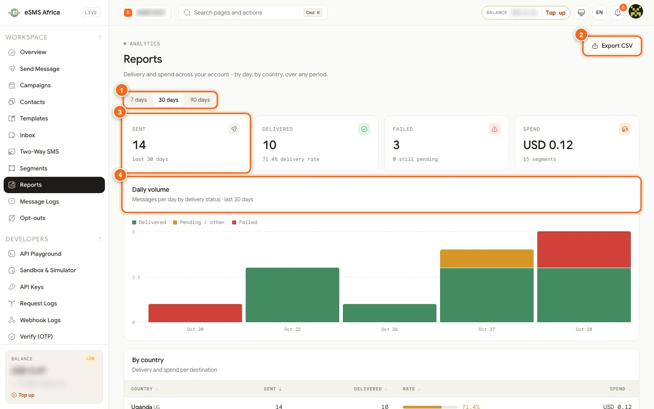654x409 pixels.
Task: Sort by the Delivered column
Action: tap(371, 389)
